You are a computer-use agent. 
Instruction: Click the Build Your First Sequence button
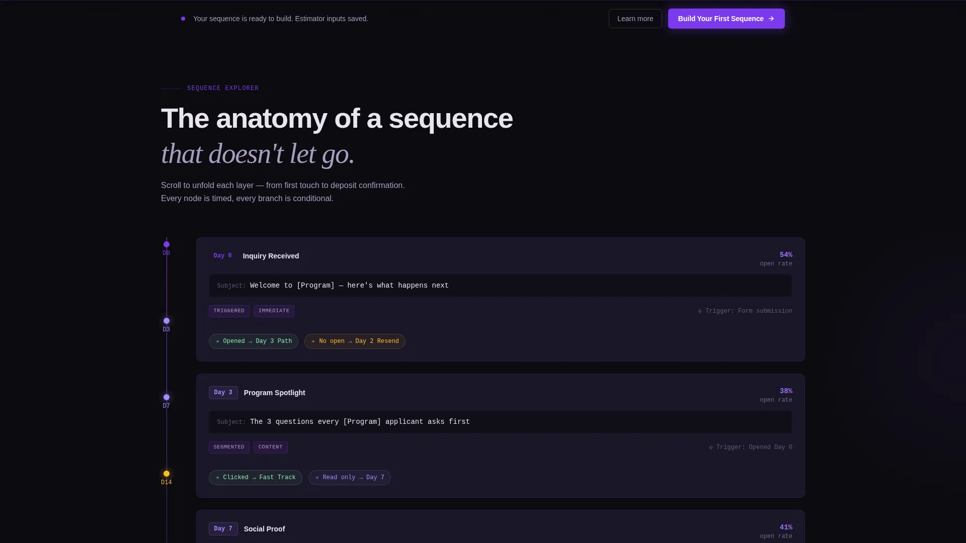(x=726, y=19)
